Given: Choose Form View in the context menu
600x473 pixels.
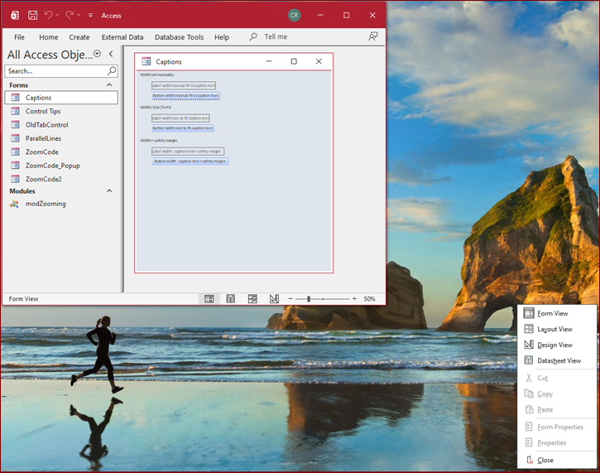Looking at the screenshot, I should coord(557,313).
